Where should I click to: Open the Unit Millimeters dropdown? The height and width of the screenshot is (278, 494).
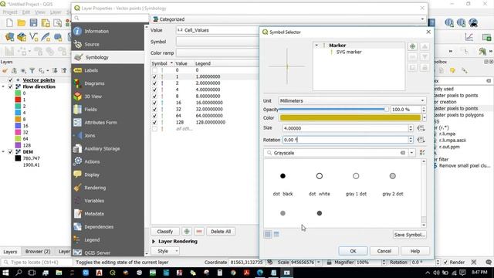tap(352, 100)
